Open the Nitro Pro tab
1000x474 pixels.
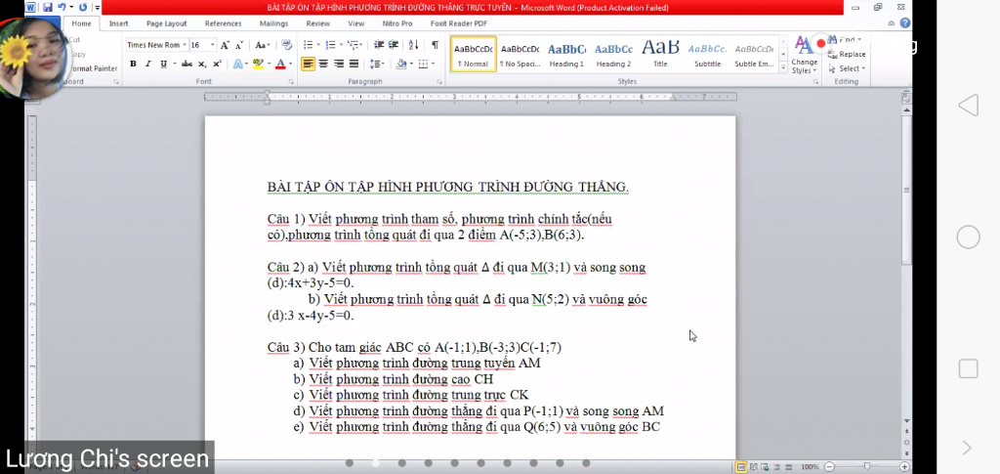(x=397, y=23)
